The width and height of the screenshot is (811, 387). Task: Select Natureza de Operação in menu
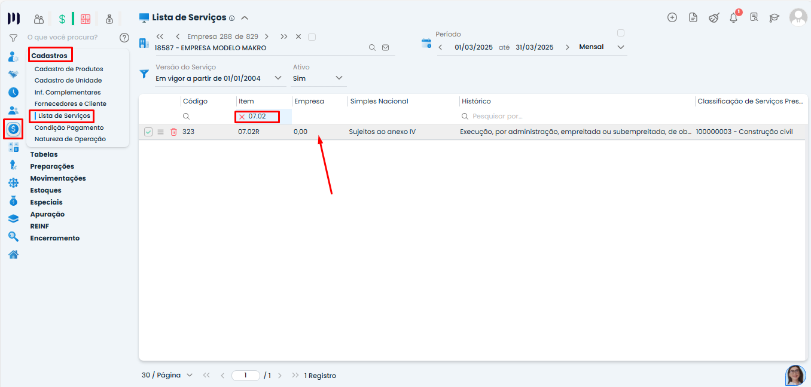[70, 139]
